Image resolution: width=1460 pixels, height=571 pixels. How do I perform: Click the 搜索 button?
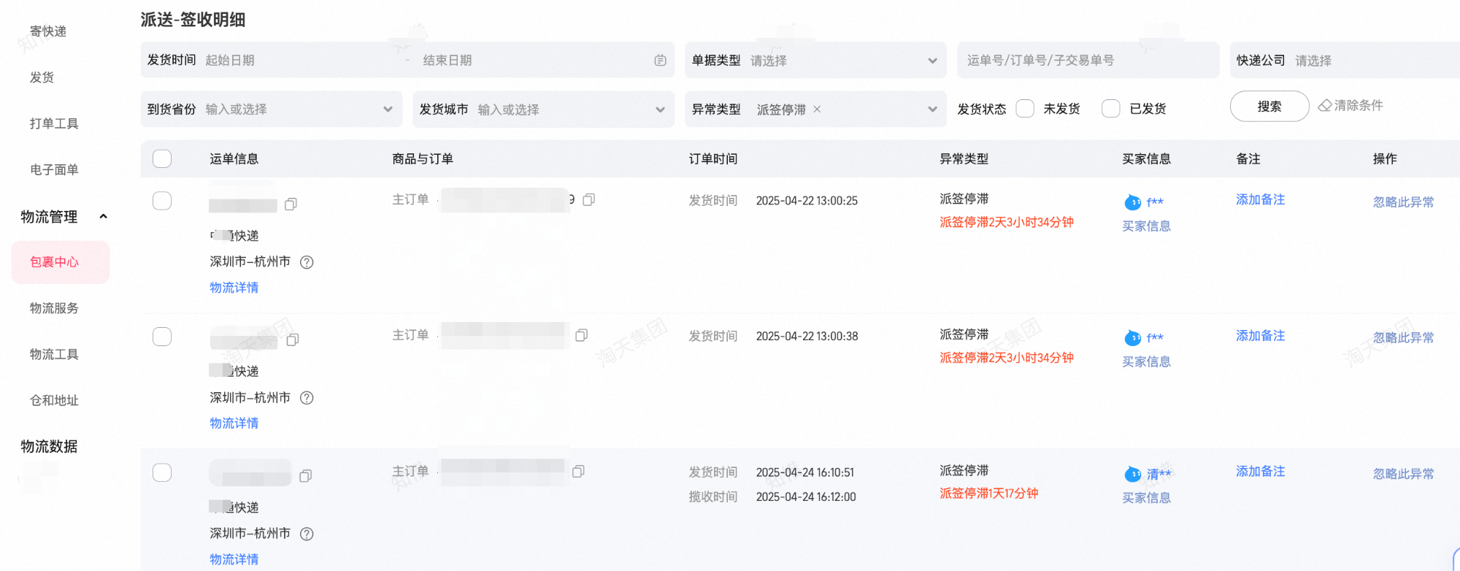pyautogui.click(x=1269, y=106)
